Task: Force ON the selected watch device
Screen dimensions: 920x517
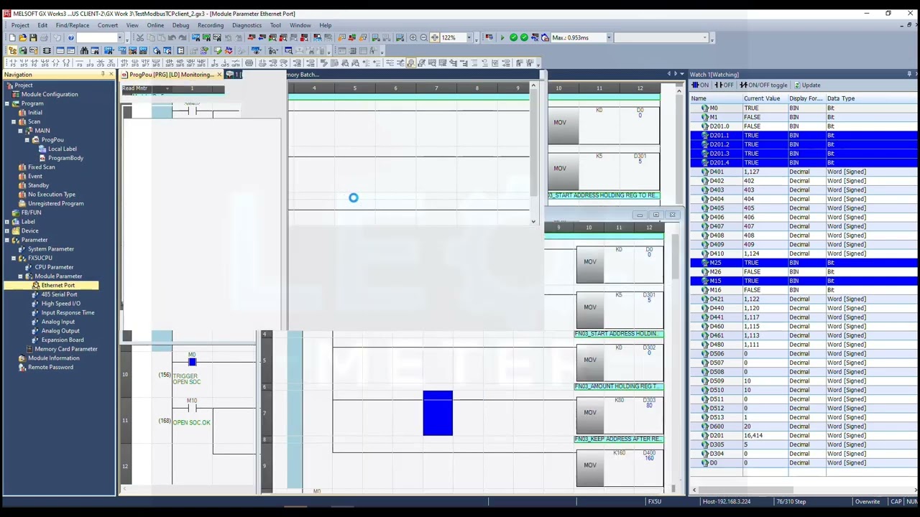Action: tap(701, 85)
